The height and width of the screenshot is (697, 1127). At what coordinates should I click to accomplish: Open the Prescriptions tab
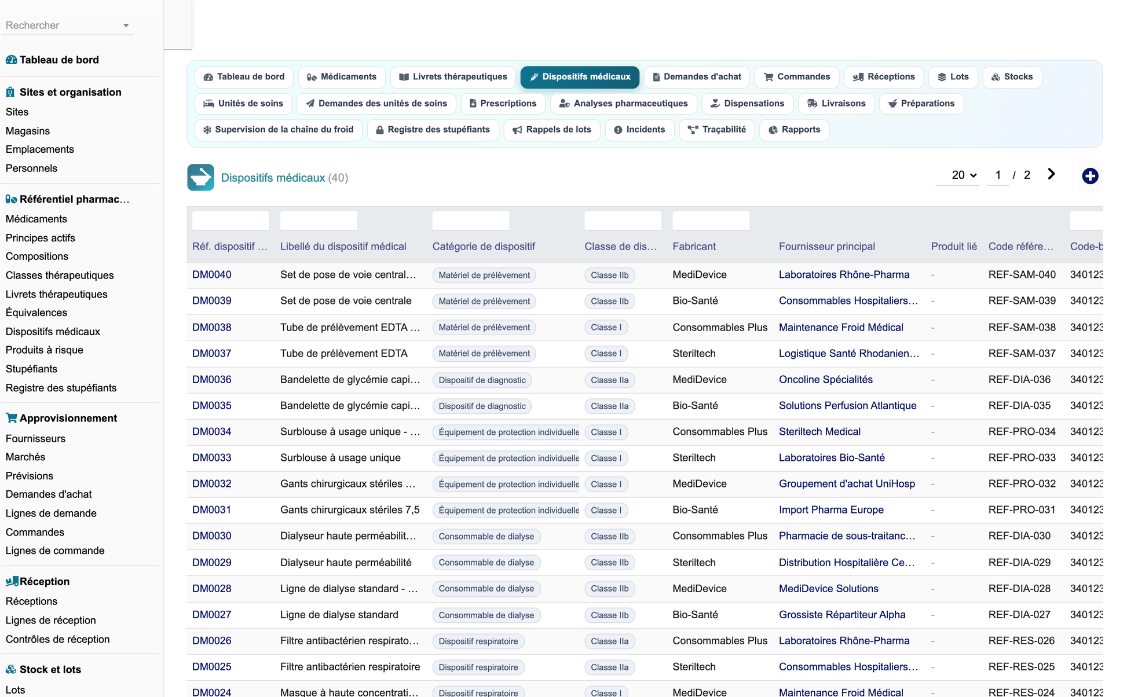(x=503, y=104)
